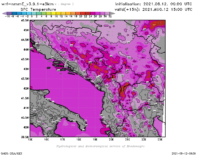Screen dimensions: 201x155
Task: Click the '15E' longitude label
Action: pos(30,139)
